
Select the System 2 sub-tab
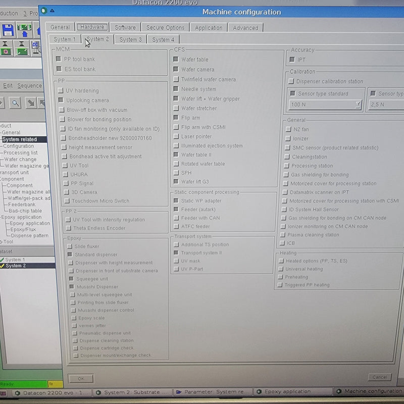coord(97,39)
